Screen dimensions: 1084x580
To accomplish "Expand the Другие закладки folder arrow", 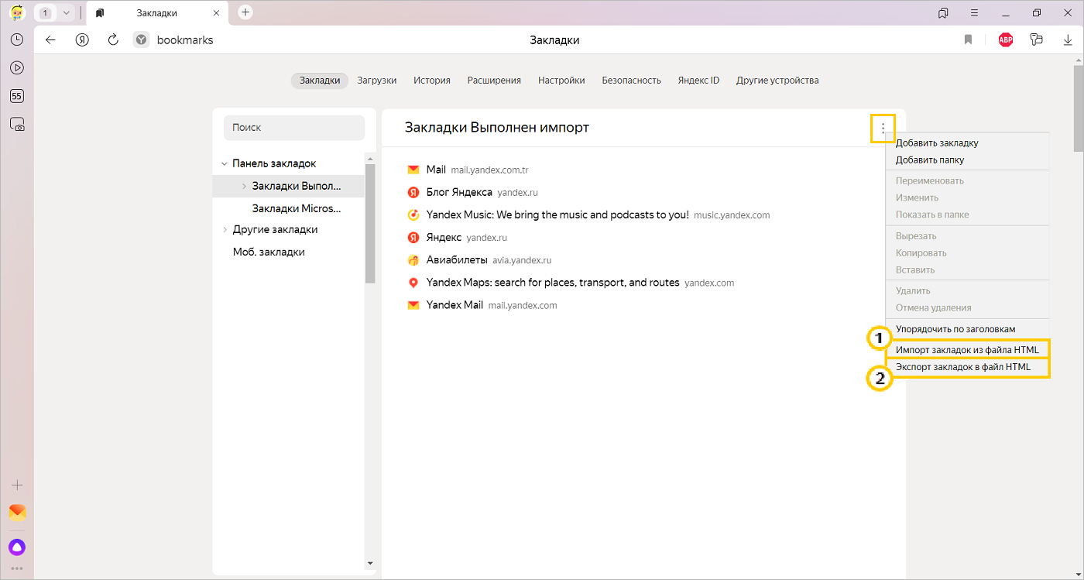I will tap(225, 230).
